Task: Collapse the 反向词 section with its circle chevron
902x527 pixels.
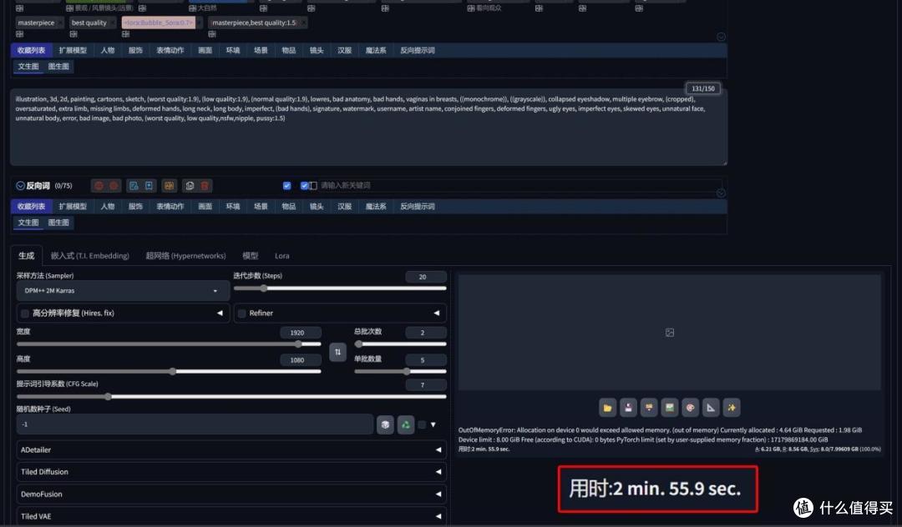Action: tap(20, 185)
